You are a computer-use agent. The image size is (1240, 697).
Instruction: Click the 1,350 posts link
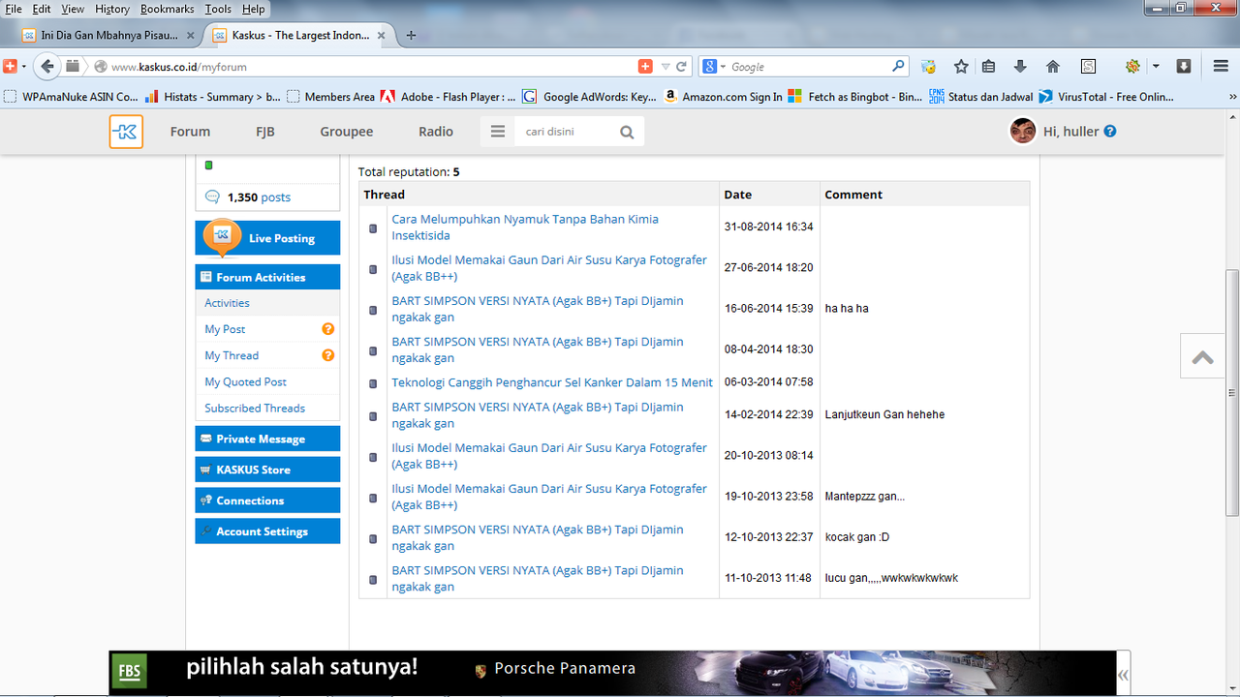coord(259,197)
